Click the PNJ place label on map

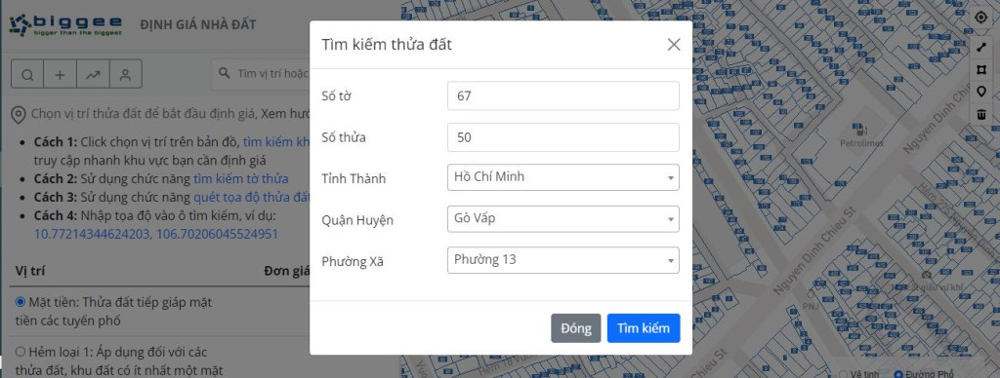(812, 306)
